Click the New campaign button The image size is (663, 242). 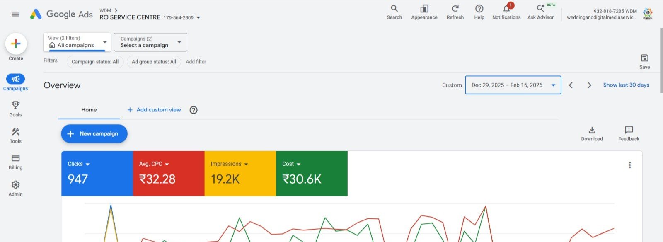[94, 133]
